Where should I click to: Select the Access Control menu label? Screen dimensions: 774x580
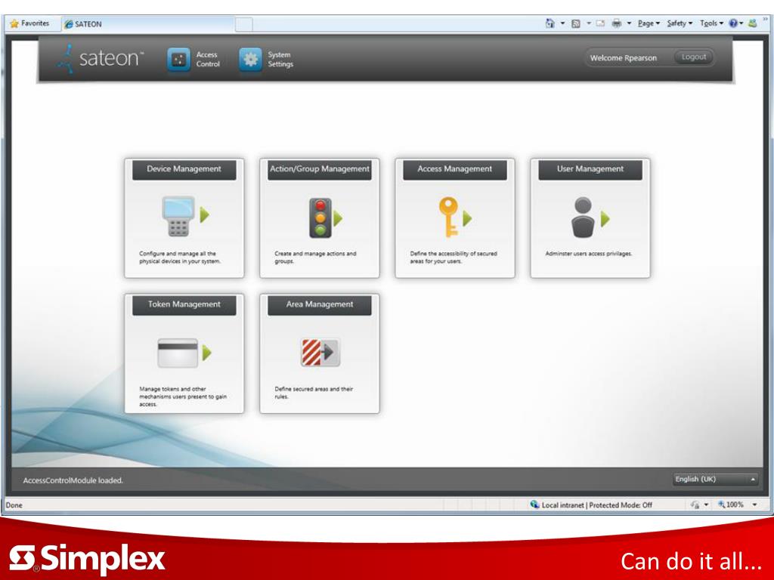208,59
